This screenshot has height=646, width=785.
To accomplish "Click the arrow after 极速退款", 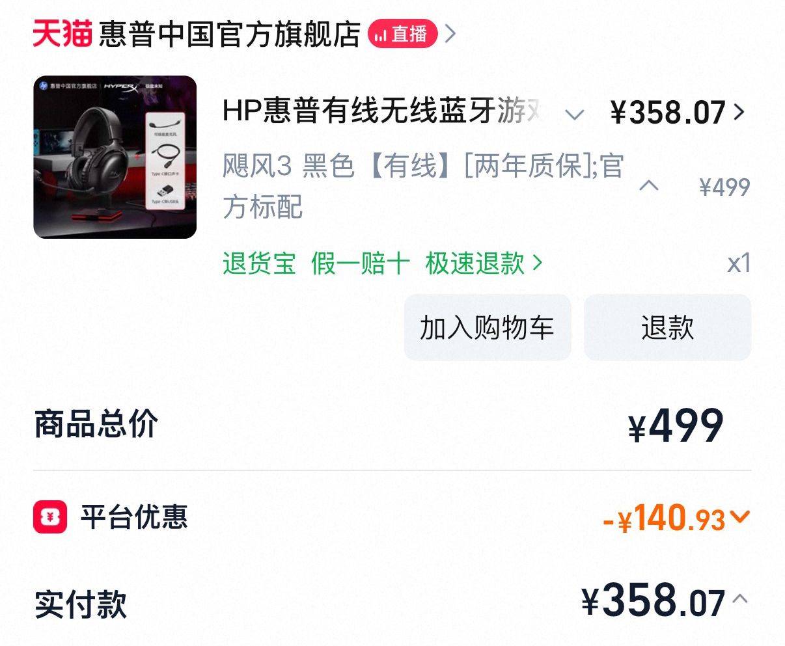I will click(x=537, y=263).
